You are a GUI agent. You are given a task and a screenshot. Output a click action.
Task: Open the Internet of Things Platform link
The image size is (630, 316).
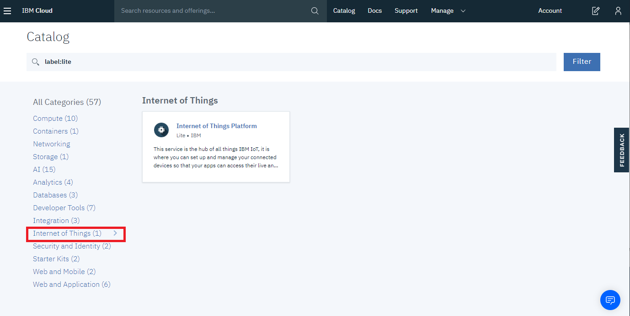tap(216, 126)
